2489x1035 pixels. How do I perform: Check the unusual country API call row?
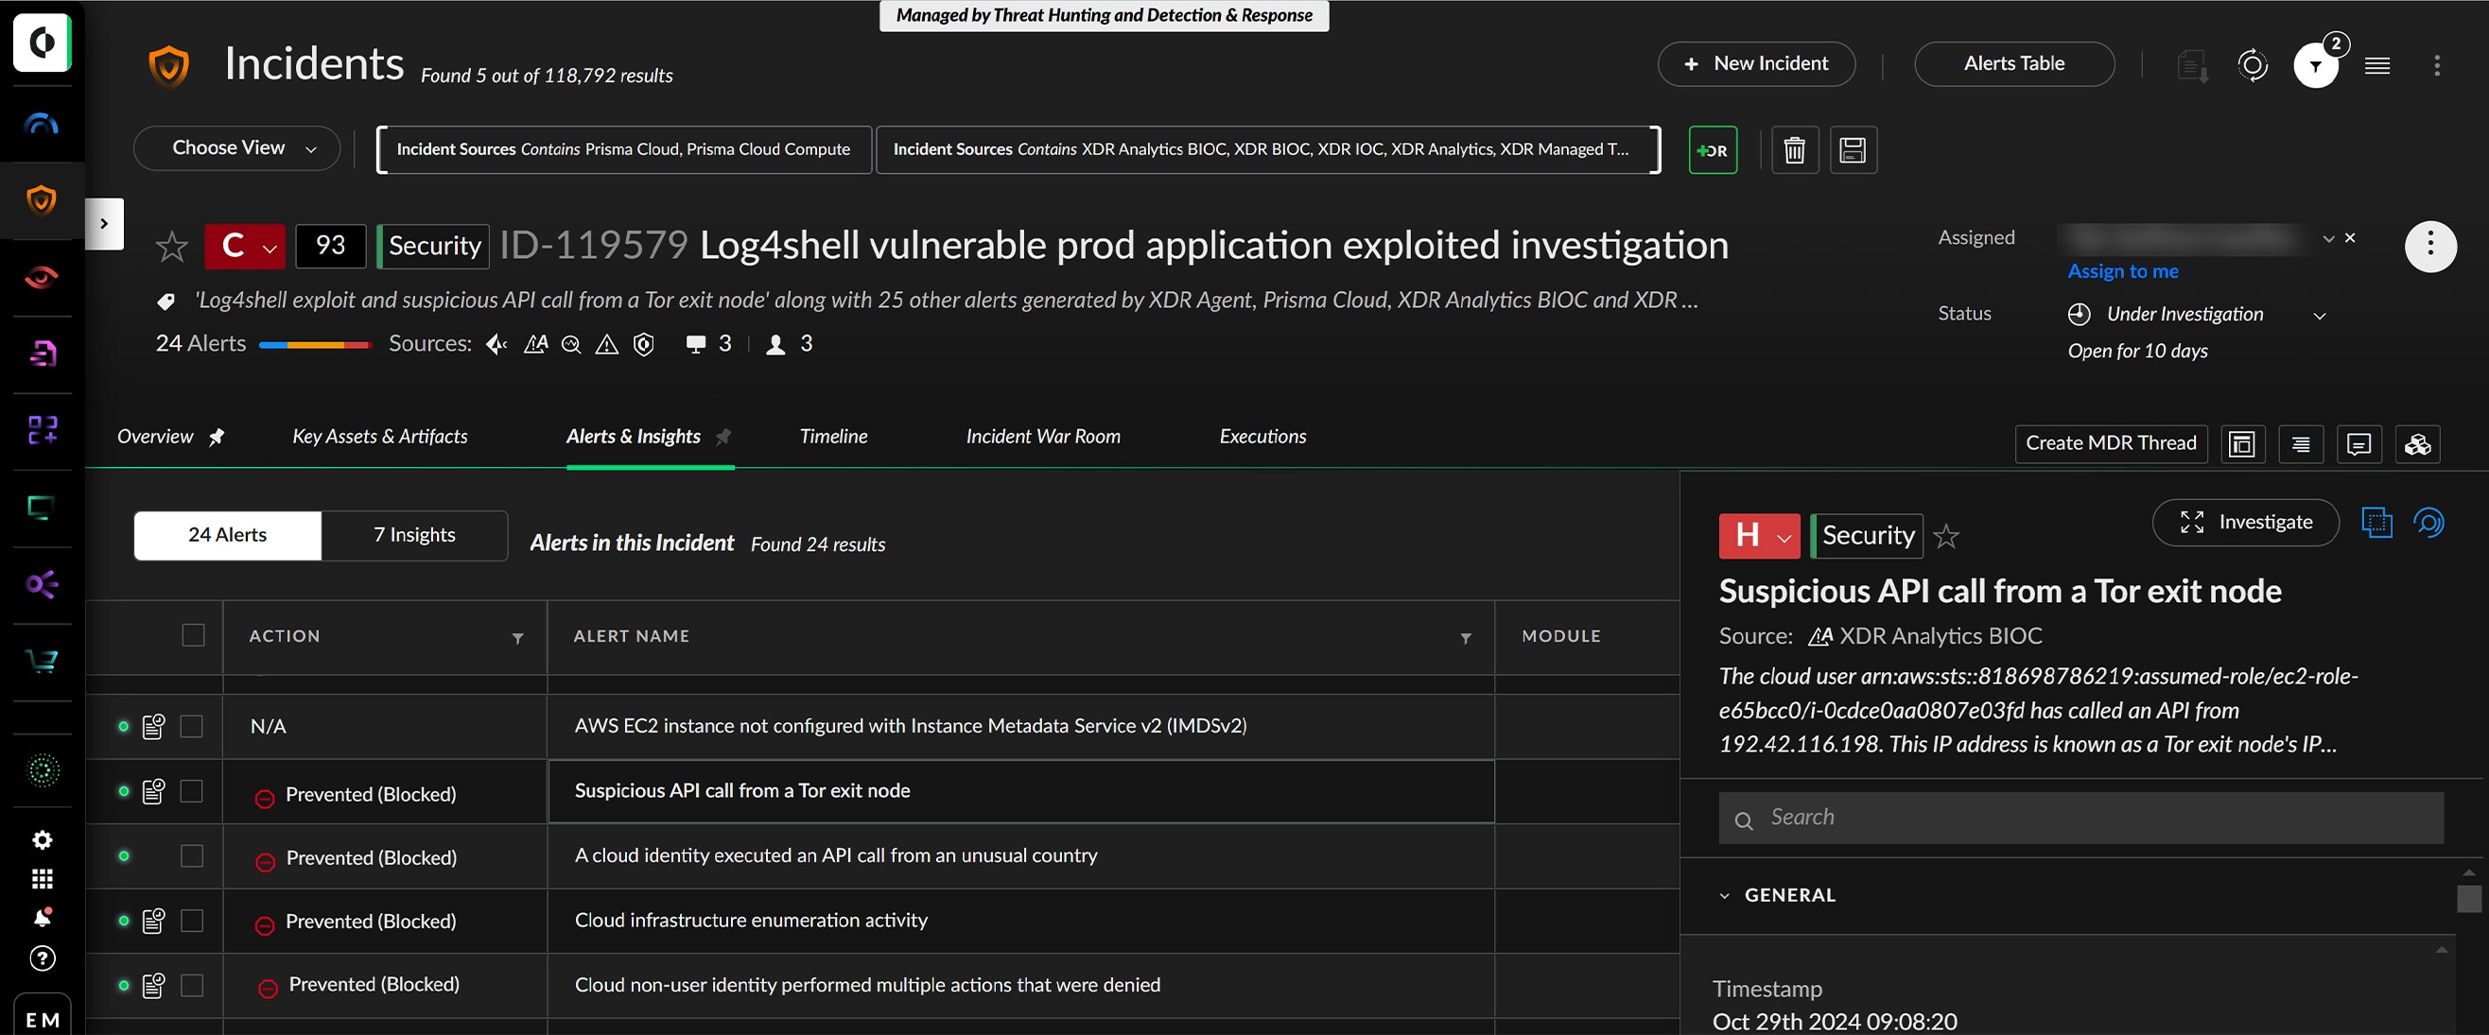[x=191, y=855]
